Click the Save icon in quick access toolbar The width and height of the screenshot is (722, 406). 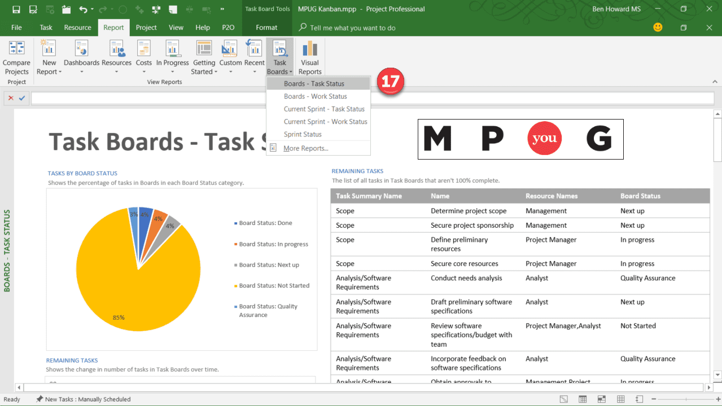pyautogui.click(x=16, y=10)
